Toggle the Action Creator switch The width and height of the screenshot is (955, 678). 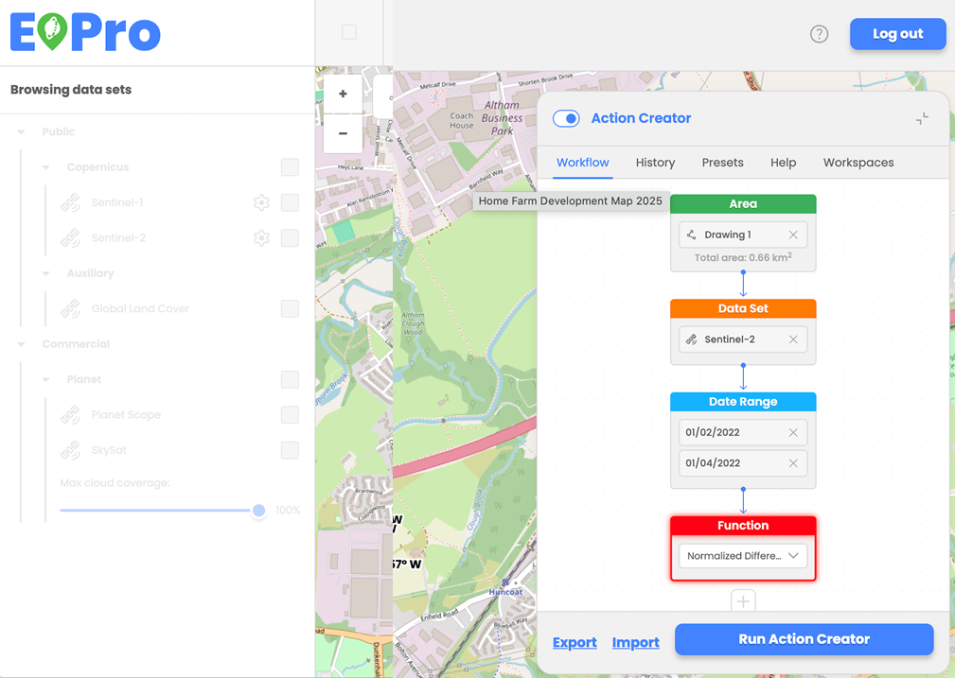(x=566, y=118)
